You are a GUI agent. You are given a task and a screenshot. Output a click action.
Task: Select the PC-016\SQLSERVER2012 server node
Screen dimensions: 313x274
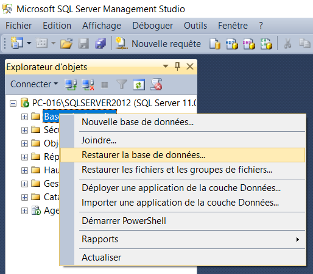pos(114,103)
